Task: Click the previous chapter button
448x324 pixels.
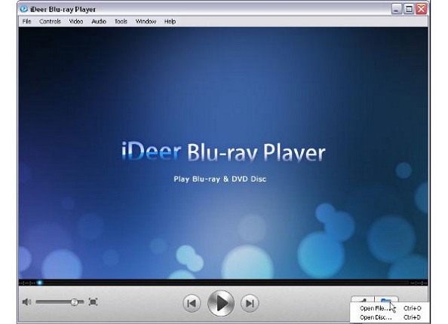Action: [x=192, y=303]
